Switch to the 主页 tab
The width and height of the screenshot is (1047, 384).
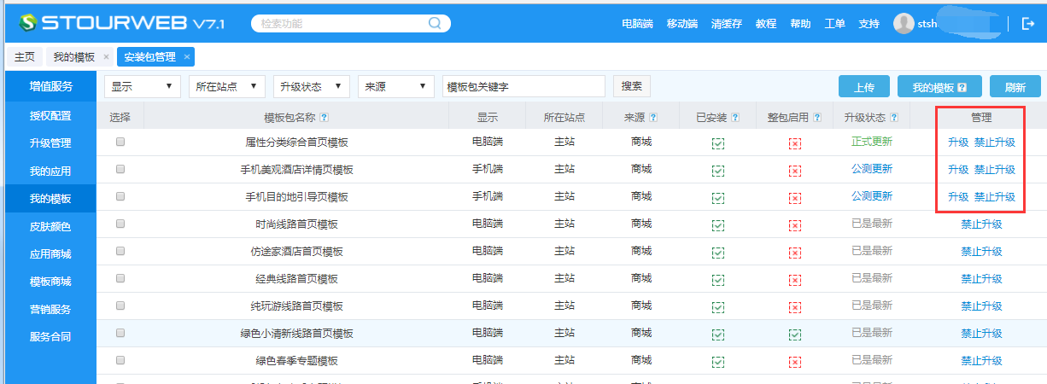[25, 57]
